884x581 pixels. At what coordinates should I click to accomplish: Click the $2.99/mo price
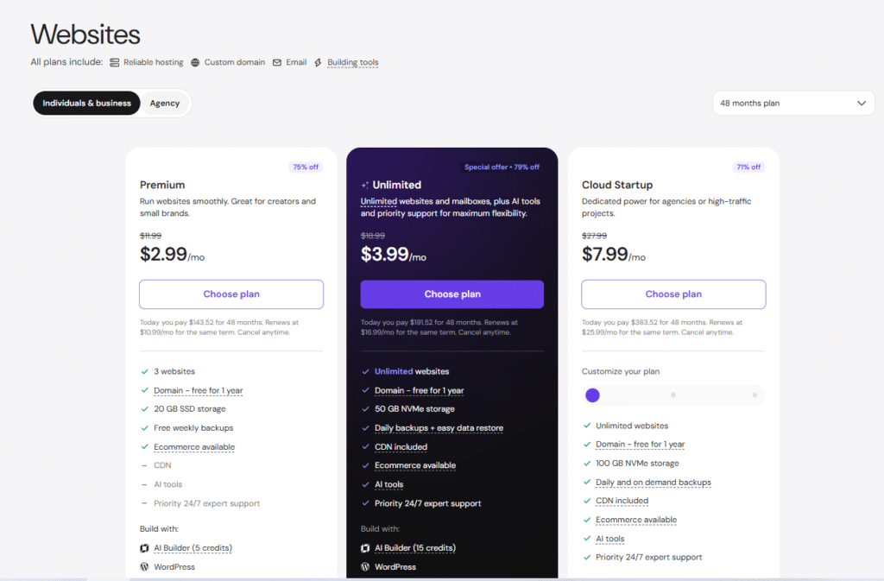click(172, 254)
